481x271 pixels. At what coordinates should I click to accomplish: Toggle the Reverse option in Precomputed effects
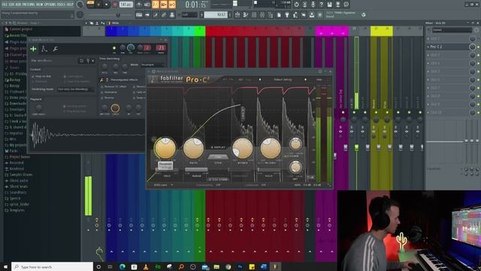coord(102,98)
